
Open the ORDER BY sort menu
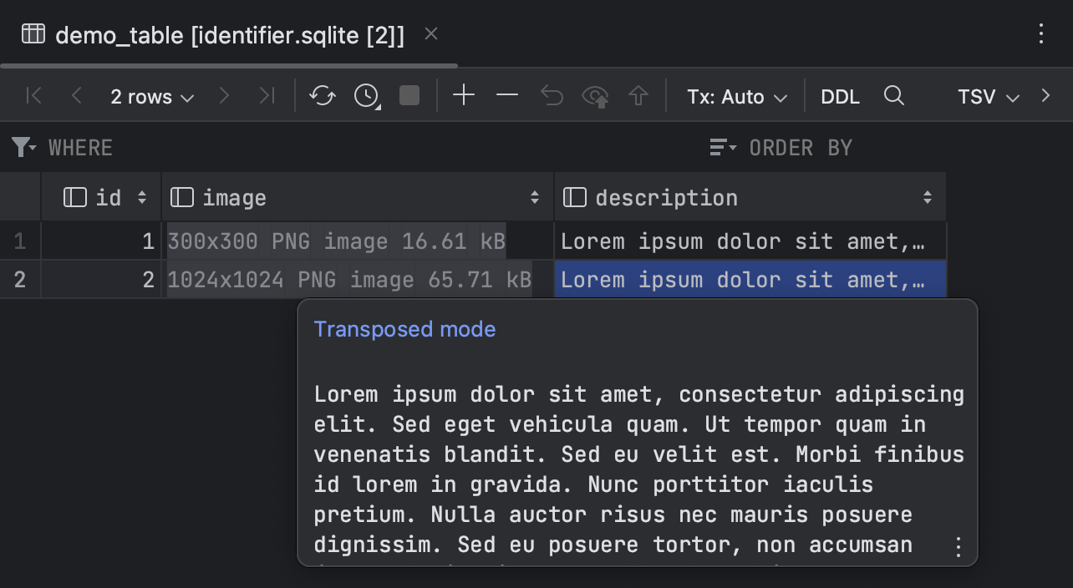[x=722, y=147]
